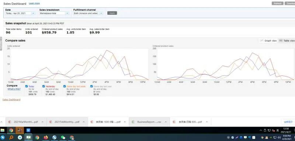Click the What's this? link
This screenshot has height=141, width=295.
[x=14, y=89]
